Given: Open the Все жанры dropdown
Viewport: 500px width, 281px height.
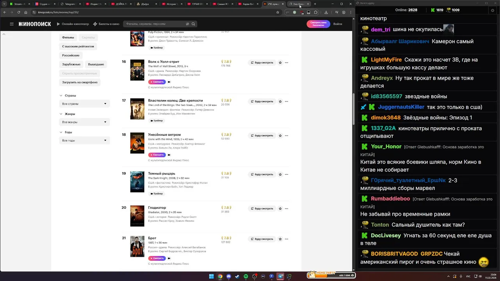Looking at the screenshot, I should pyautogui.click(x=84, y=122).
